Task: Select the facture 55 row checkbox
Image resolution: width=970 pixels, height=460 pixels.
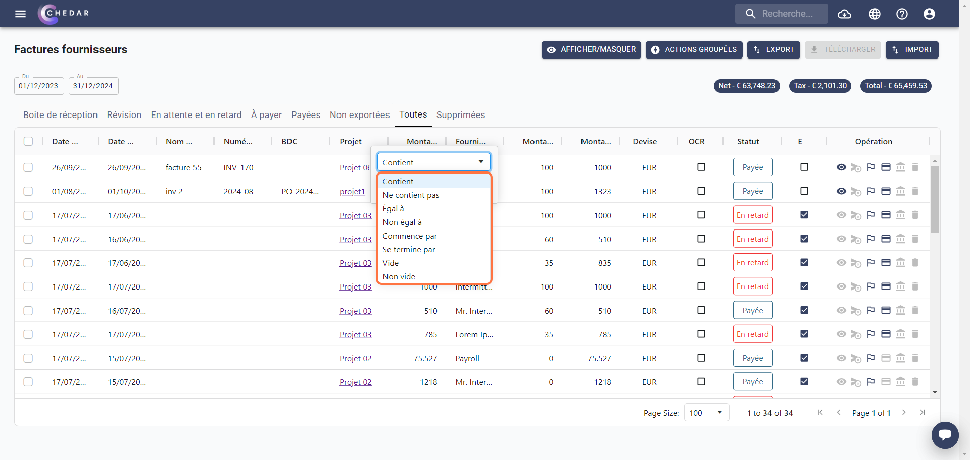Action: pos(28,167)
